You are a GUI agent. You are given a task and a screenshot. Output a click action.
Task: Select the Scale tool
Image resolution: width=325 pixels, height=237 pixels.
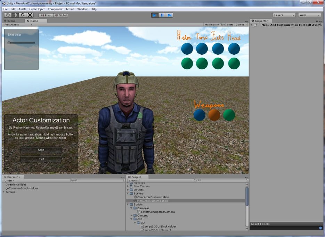tap(30, 15)
